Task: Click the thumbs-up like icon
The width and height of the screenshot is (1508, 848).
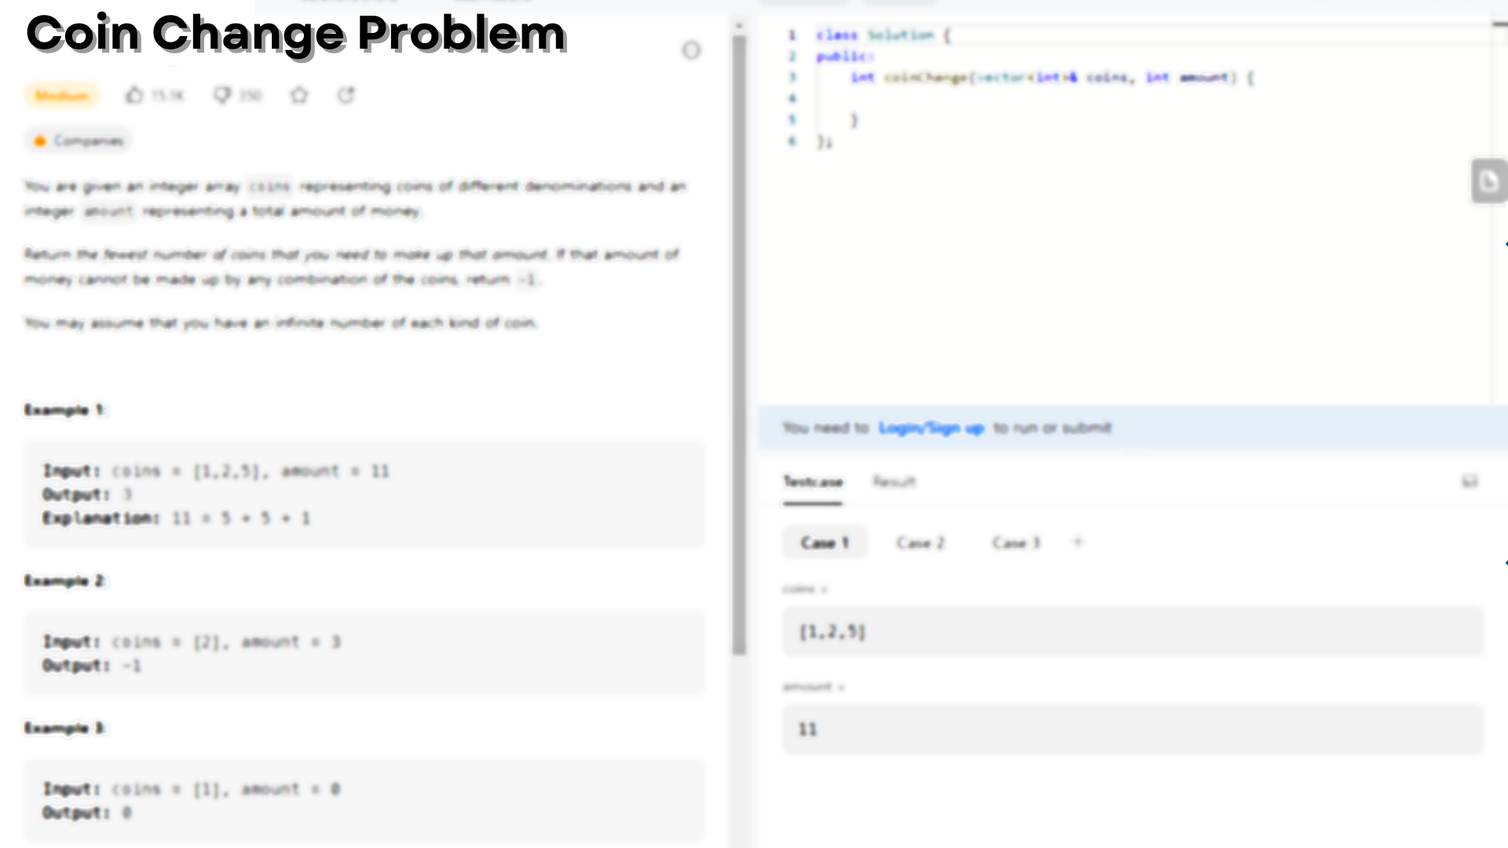Action: pyautogui.click(x=134, y=95)
